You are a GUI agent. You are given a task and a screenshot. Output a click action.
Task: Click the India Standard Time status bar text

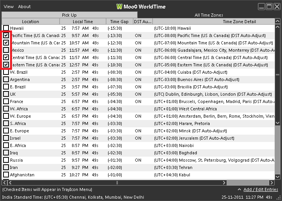[73, 197]
